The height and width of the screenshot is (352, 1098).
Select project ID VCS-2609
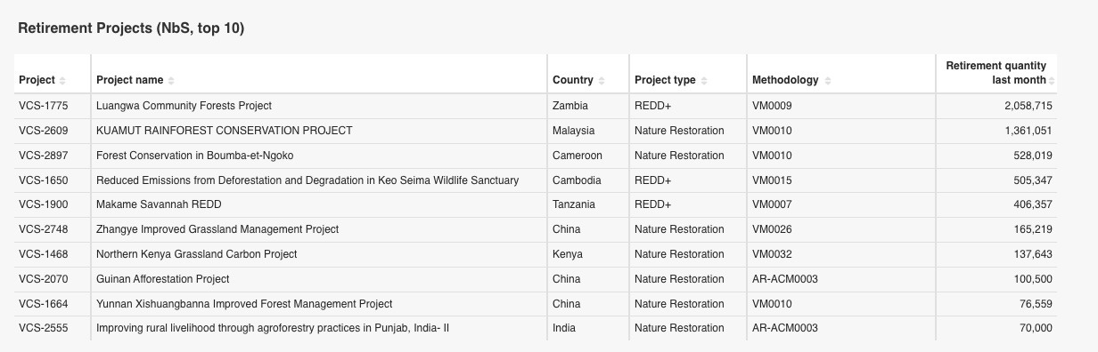(43, 131)
